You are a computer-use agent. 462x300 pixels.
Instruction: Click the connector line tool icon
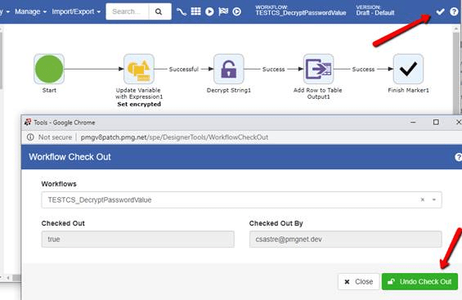[182, 11]
